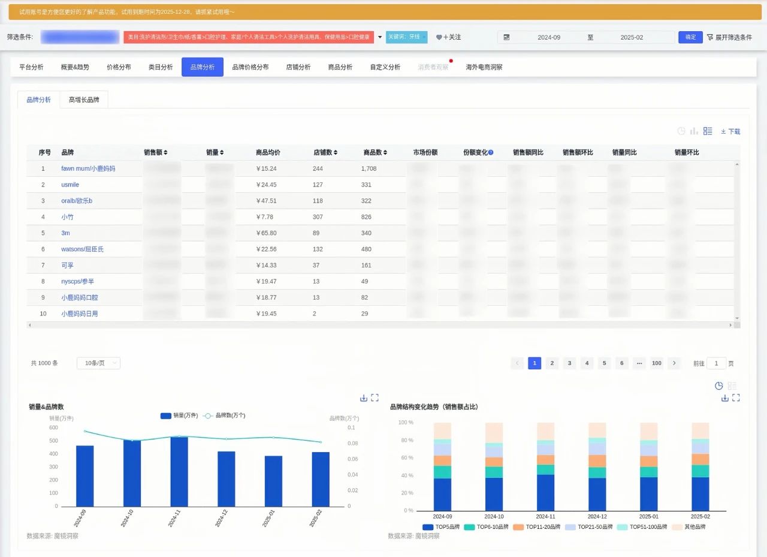Download the 品牌结构变化趋势 chart image
Image resolution: width=767 pixels, height=557 pixels.
coord(725,398)
